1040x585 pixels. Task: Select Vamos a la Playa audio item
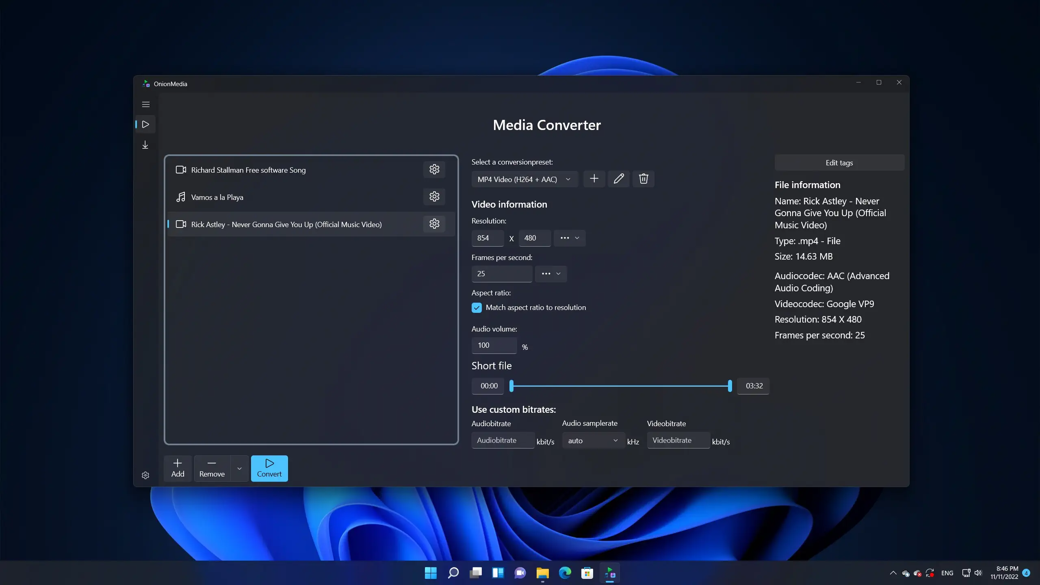311,197
